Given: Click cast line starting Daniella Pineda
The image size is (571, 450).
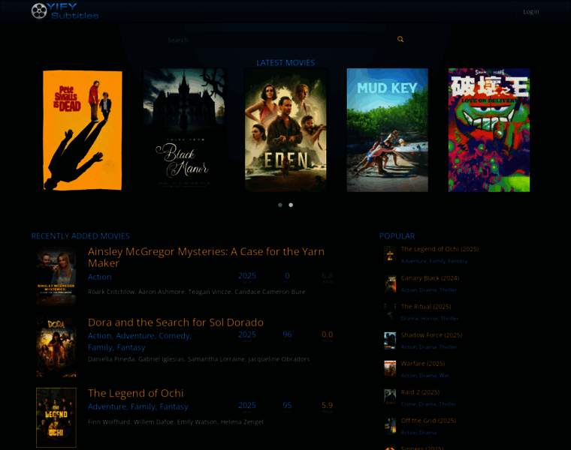Looking at the screenshot, I should coord(199,359).
